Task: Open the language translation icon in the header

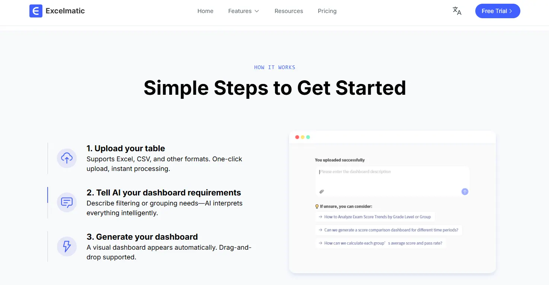Action: 457,11
